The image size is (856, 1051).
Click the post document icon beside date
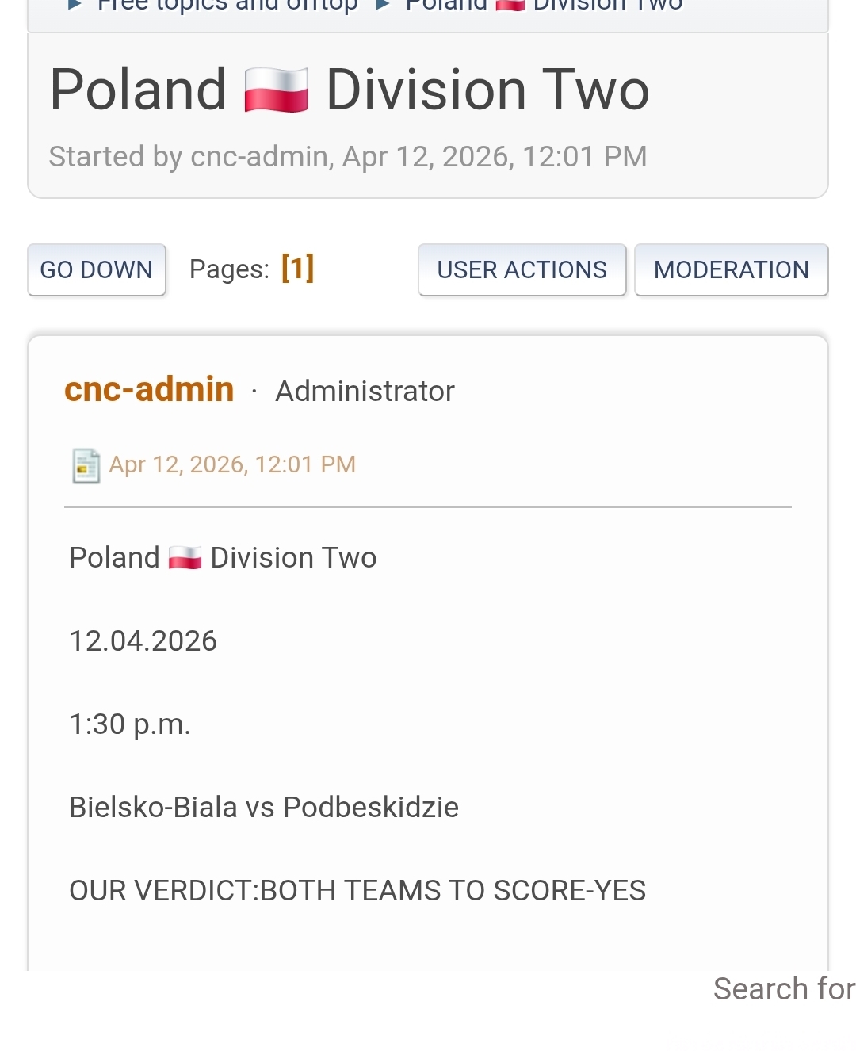[x=86, y=465]
